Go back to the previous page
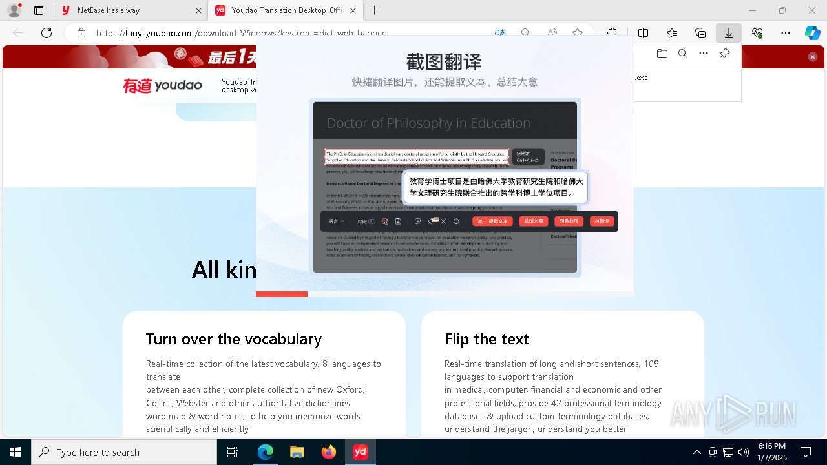Viewport: 827px width, 465px height. coord(18,33)
